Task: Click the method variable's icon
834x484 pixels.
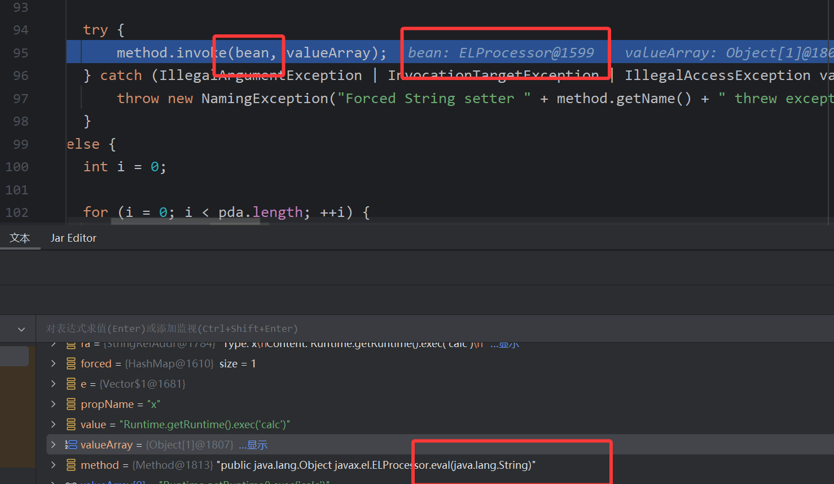Action: [71, 465]
